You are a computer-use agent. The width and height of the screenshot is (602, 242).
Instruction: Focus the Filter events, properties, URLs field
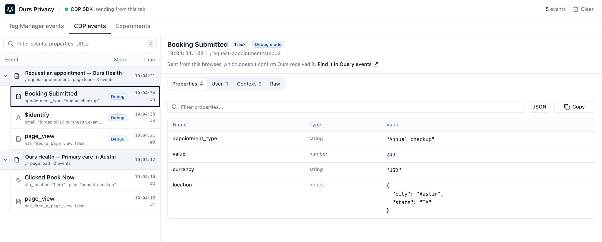click(x=80, y=44)
